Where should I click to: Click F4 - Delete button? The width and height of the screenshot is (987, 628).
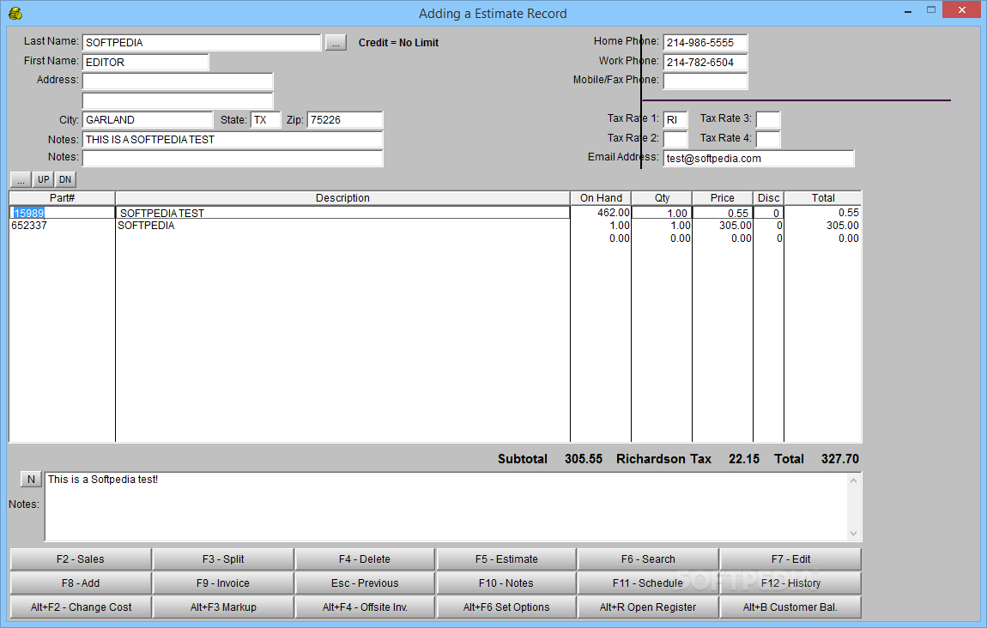point(365,559)
